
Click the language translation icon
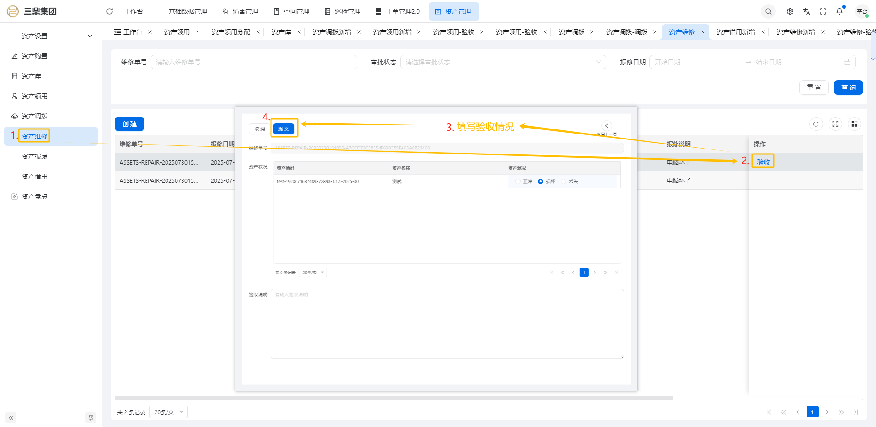point(807,11)
